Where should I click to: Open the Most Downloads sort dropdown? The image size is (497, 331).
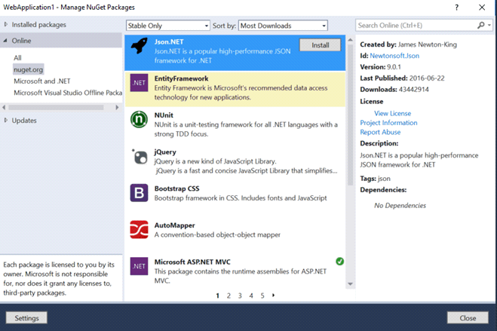click(283, 26)
